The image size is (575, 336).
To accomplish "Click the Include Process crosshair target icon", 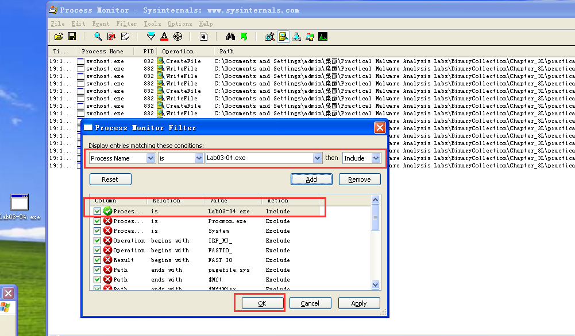I will coord(178,37).
